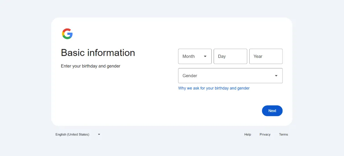Click the language selector's caret arrow
Viewport: 344px width, 156px height.
pos(99,135)
